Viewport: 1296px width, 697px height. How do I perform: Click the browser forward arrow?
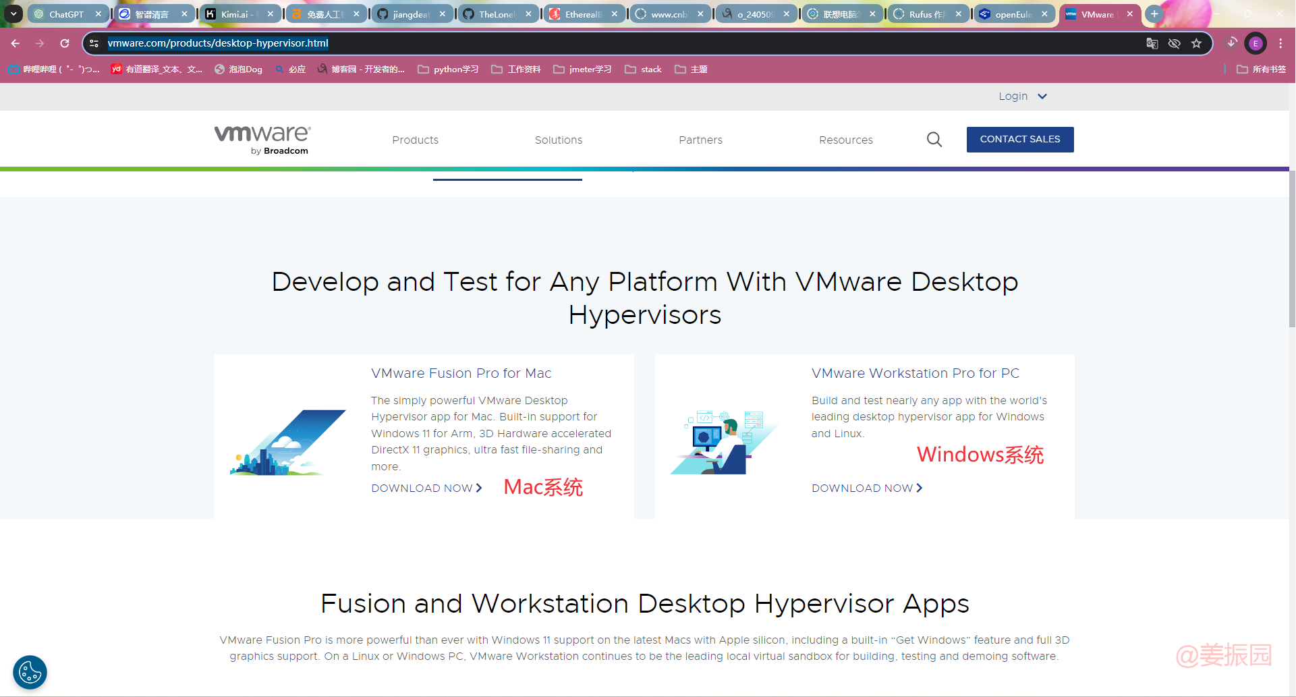[x=40, y=43]
